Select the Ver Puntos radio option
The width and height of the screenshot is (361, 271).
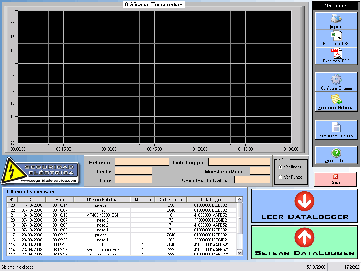(281, 177)
